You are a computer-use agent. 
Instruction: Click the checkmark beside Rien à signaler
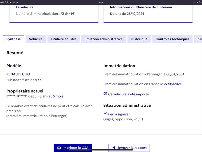(105, 113)
